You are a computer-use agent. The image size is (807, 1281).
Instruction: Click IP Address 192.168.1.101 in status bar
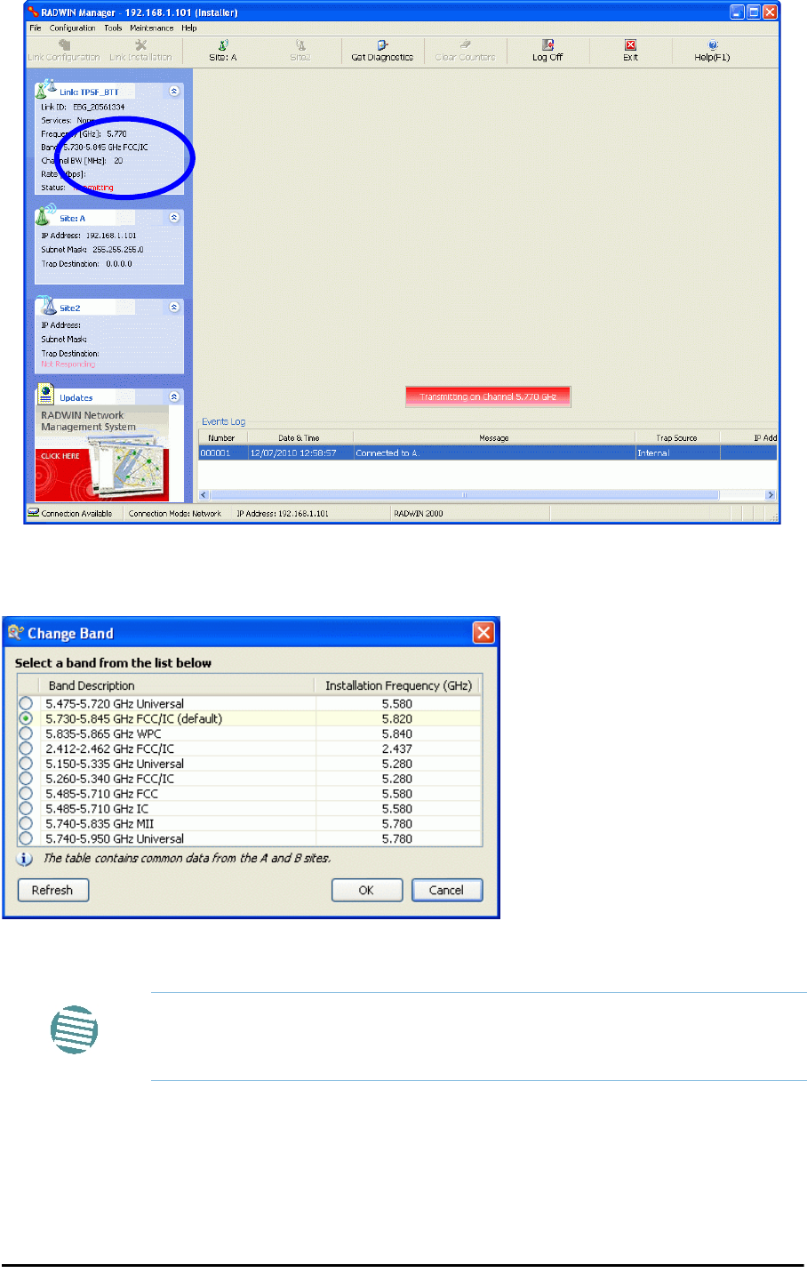point(283,513)
